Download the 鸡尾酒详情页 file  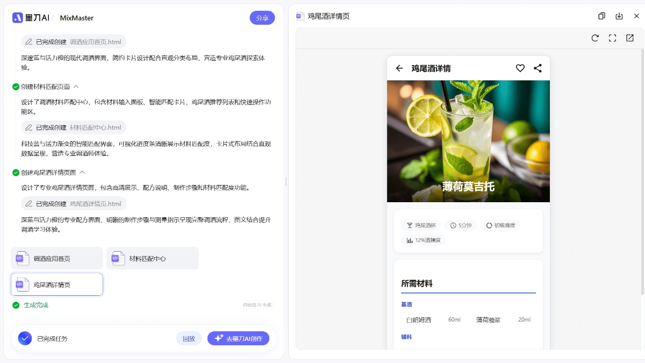point(619,16)
